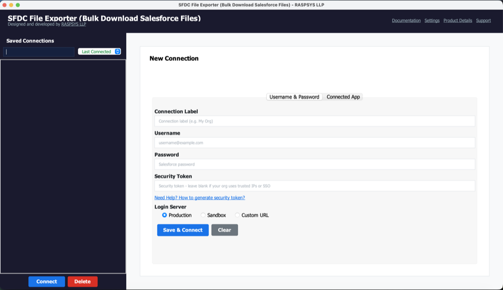Click the Save & Connect button
Image resolution: width=503 pixels, height=290 pixels.
click(x=183, y=230)
